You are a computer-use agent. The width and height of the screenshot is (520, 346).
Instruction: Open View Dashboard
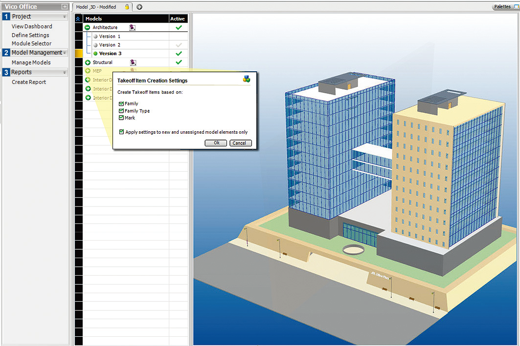(x=32, y=26)
